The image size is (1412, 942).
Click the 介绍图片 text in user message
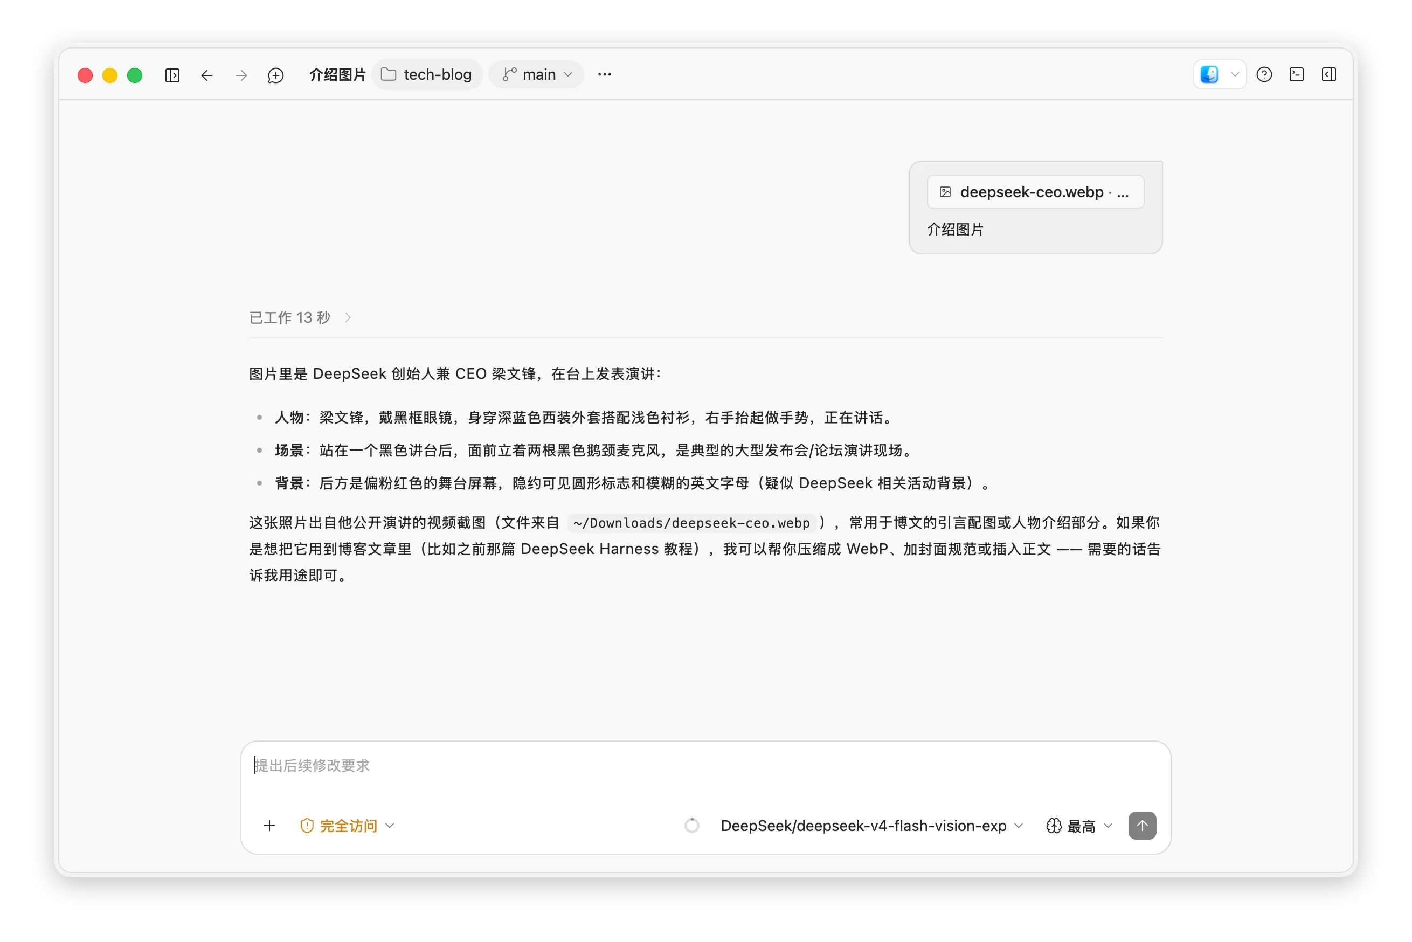pyautogui.click(x=955, y=230)
